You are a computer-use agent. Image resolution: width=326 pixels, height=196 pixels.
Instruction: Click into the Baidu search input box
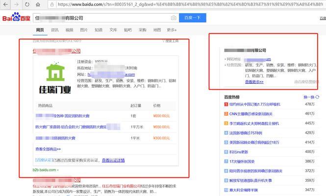101,18
